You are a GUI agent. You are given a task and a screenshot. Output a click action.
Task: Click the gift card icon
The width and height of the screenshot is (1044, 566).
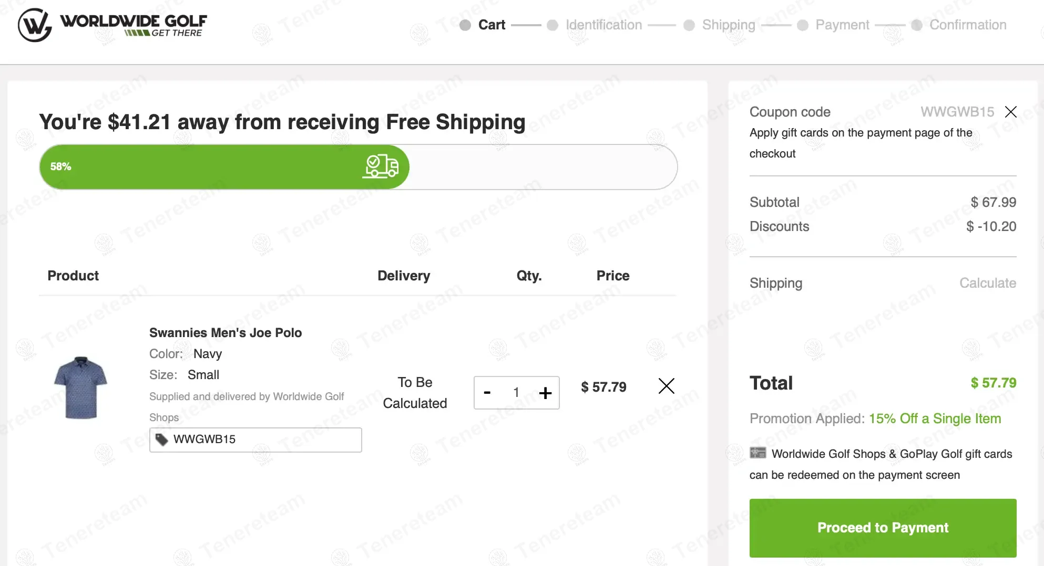coord(758,453)
